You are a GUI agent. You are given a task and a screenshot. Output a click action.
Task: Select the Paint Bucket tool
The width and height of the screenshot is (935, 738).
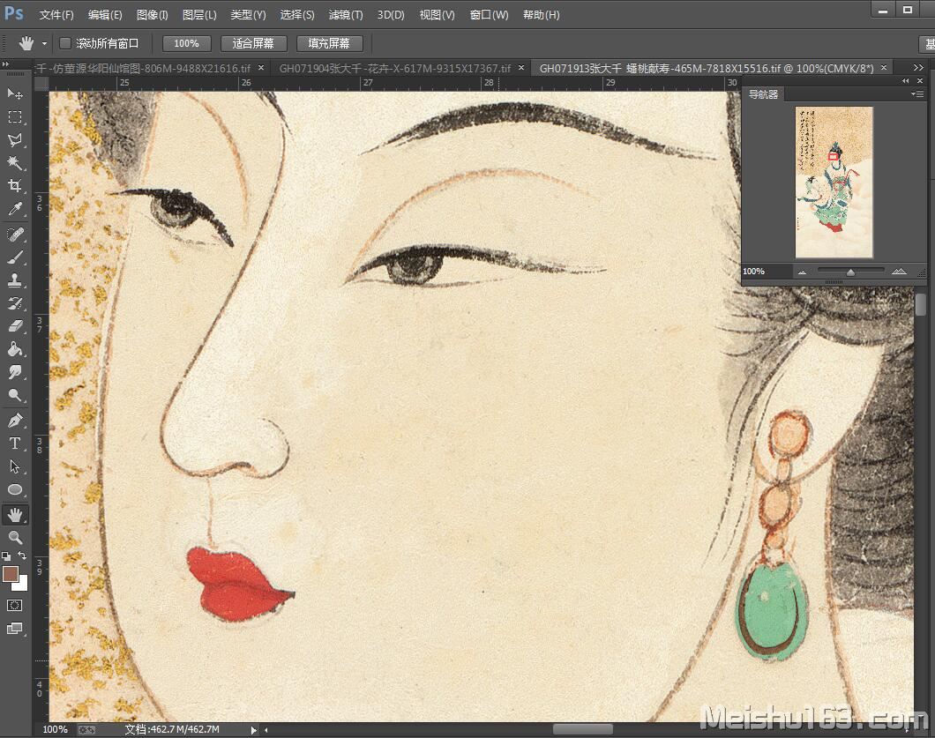click(15, 349)
